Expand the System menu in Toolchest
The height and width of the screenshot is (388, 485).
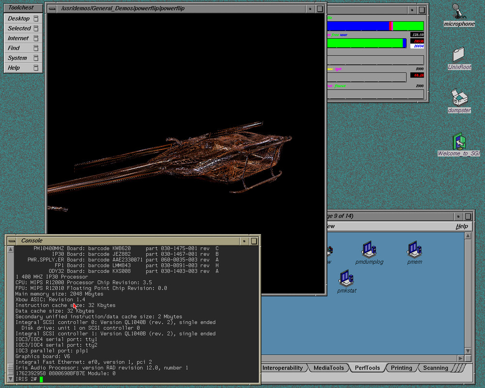tap(17, 58)
